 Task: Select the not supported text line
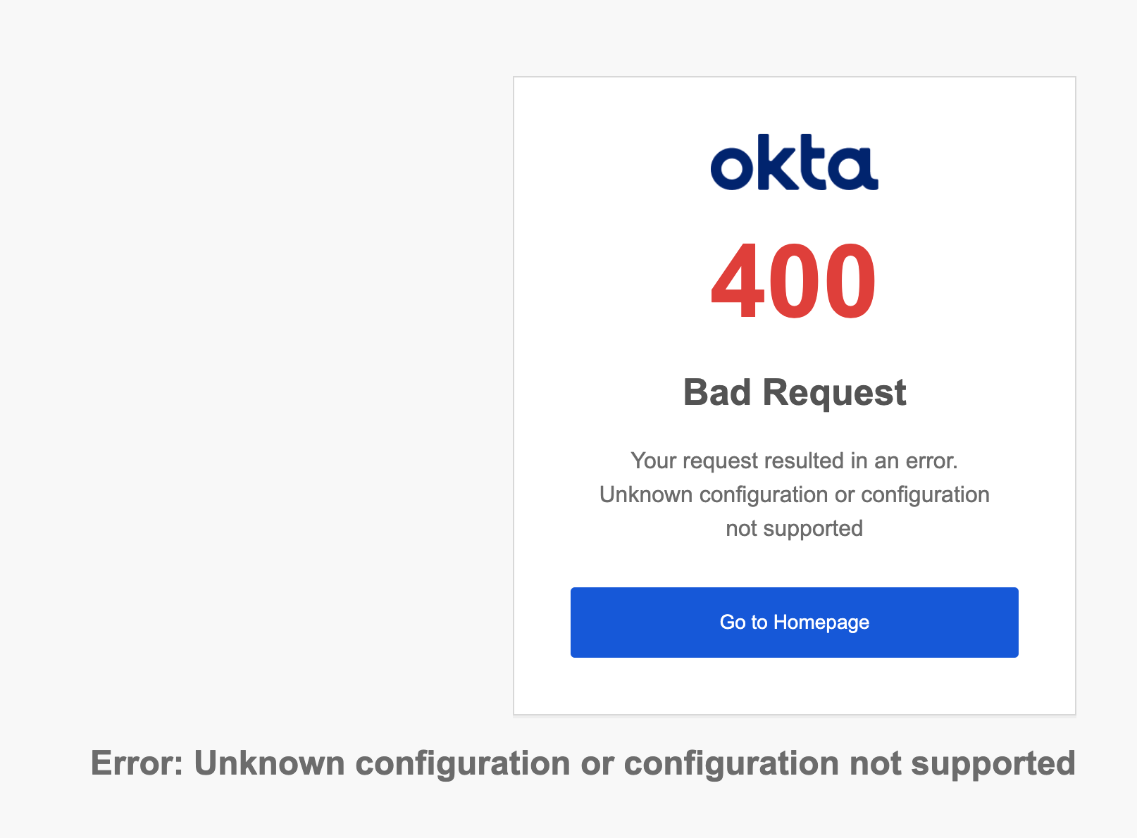(793, 528)
